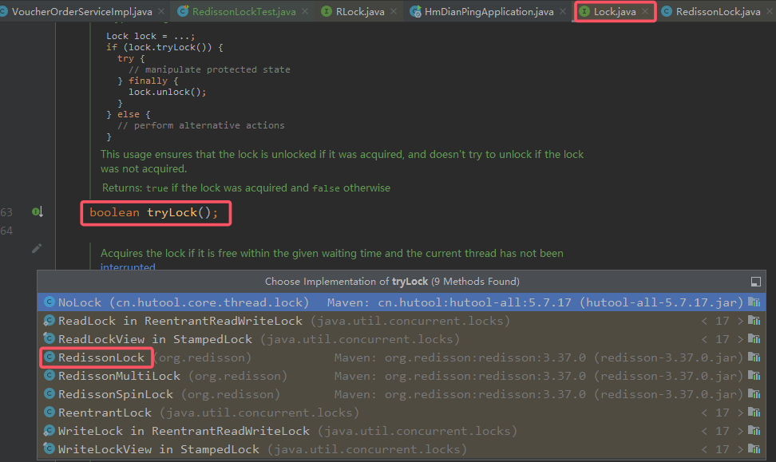Image resolution: width=776 pixels, height=462 pixels.
Task: Click the RedissonLock.java class icon
Action: click(667, 11)
